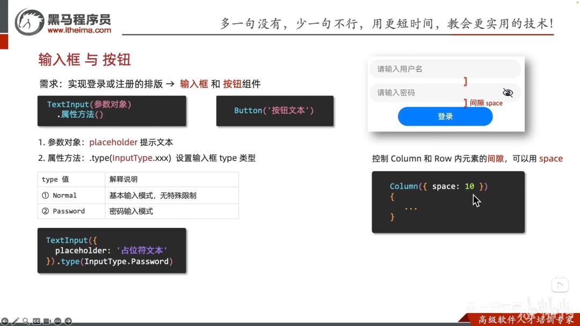Open www.itheima.com link text
This screenshot has width=580, height=326.
[79, 30]
